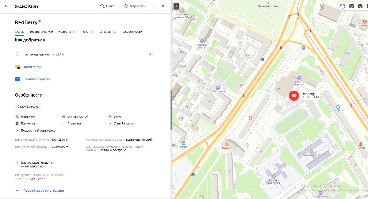Open the Новости tab
The image size is (368, 199).
point(67,32)
